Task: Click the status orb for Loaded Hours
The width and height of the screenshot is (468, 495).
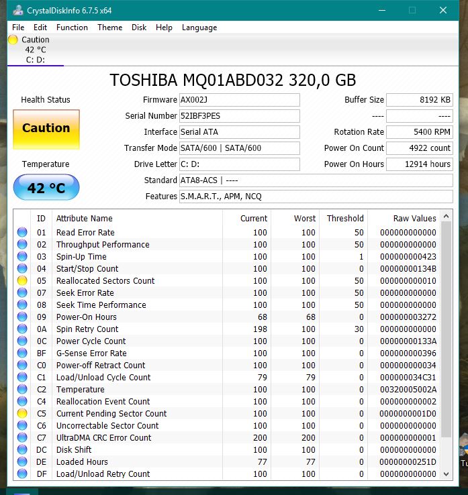Action: click(22, 462)
